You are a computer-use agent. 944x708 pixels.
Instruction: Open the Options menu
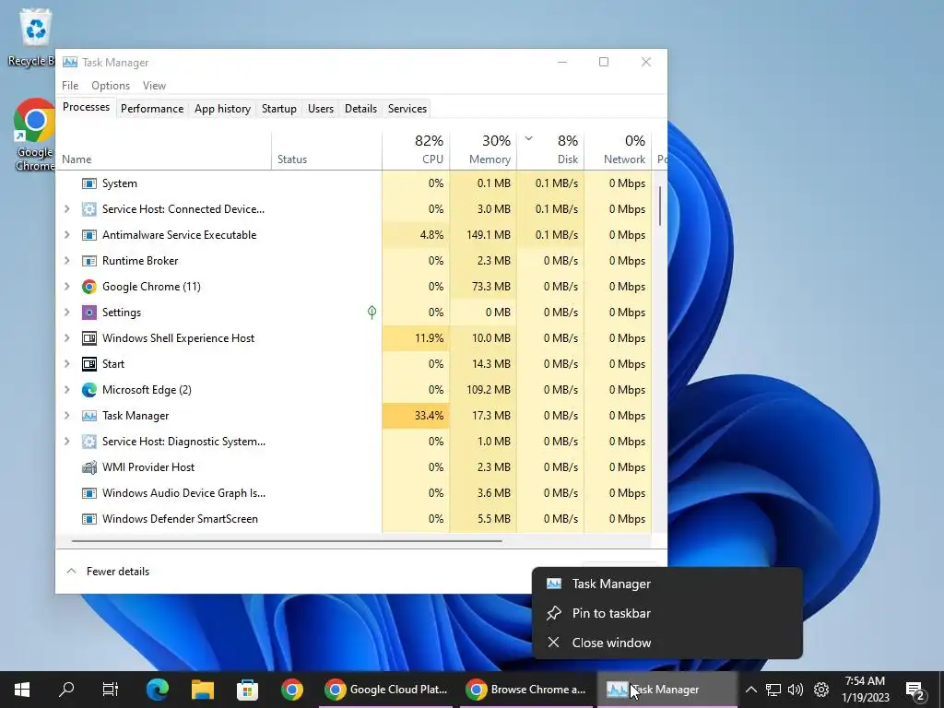coord(111,86)
